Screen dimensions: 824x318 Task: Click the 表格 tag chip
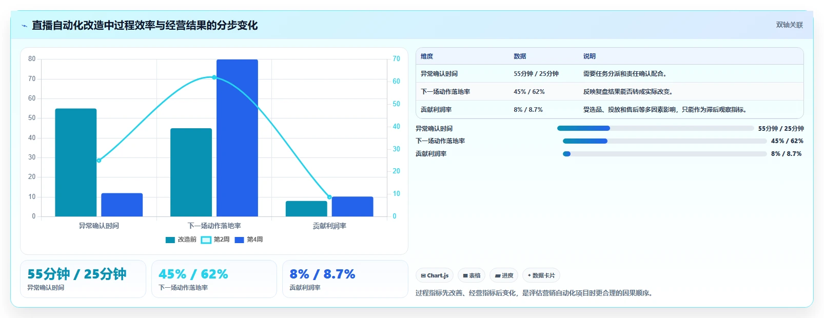pos(472,275)
